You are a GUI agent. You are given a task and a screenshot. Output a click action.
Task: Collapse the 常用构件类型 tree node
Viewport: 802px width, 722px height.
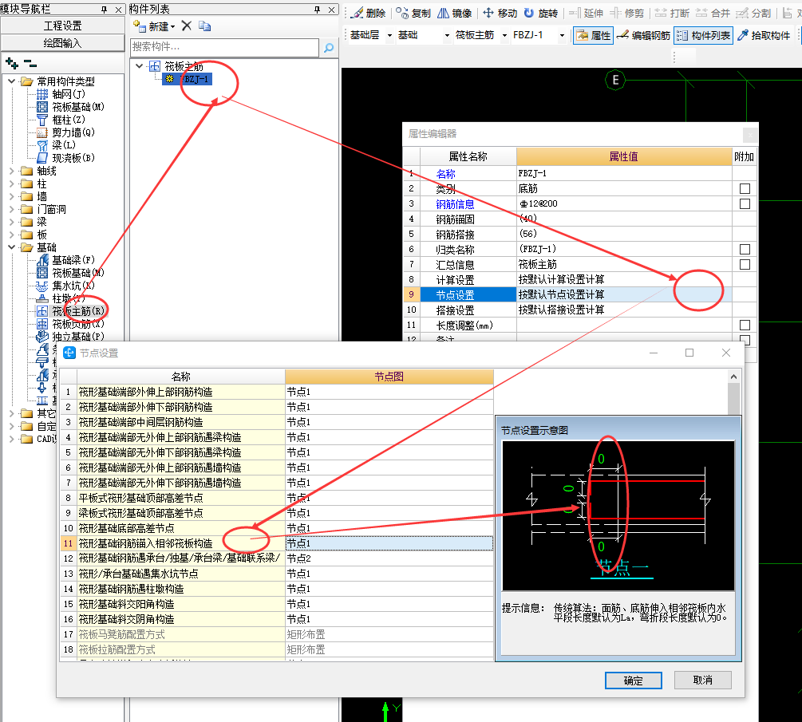[12, 81]
